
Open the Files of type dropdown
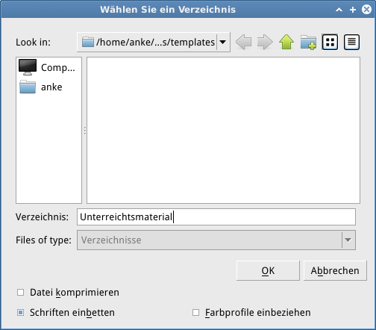coord(216,240)
